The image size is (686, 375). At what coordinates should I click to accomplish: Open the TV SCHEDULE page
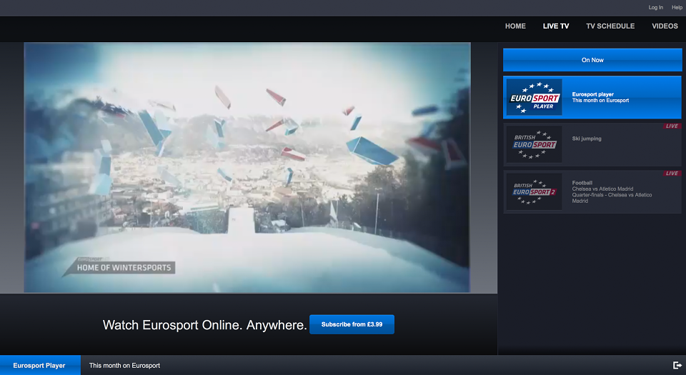610,26
